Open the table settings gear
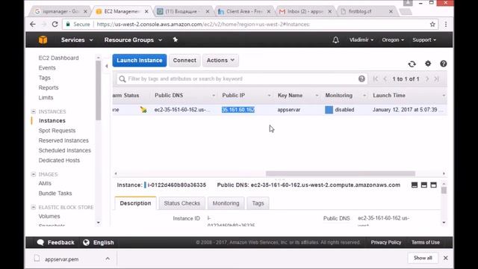This screenshot has width=478, height=269. [x=428, y=64]
